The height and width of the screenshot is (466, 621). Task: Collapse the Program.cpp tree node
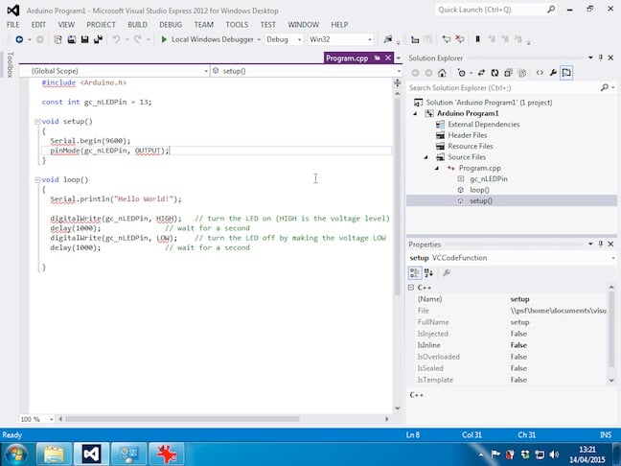(x=437, y=169)
